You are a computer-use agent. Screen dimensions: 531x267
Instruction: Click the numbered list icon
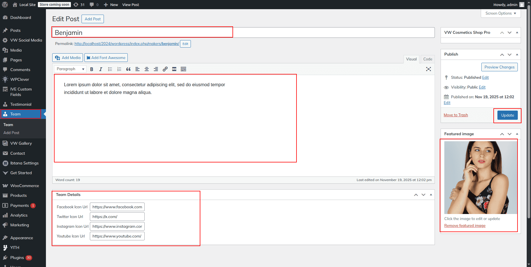pyautogui.click(x=119, y=69)
